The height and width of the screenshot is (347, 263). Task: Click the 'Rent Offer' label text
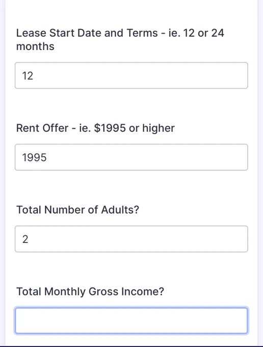click(x=42, y=128)
